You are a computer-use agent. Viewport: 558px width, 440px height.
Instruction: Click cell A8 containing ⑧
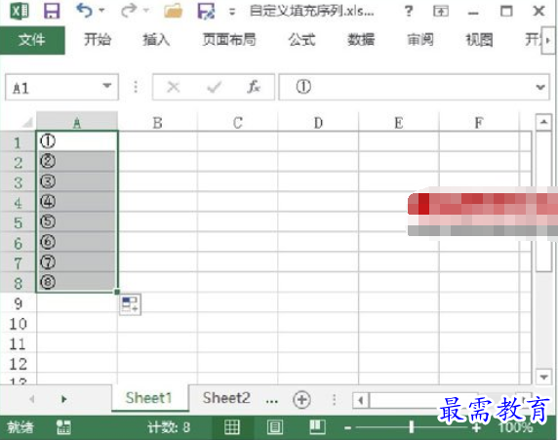(x=77, y=282)
